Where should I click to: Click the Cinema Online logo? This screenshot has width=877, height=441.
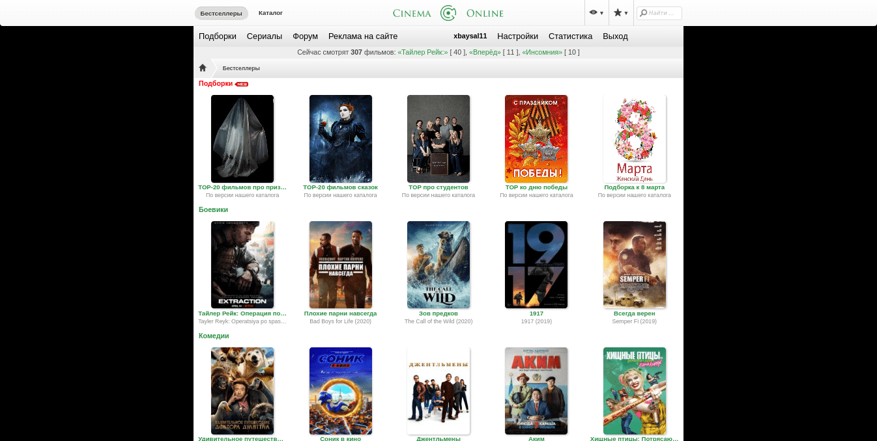pyautogui.click(x=448, y=13)
